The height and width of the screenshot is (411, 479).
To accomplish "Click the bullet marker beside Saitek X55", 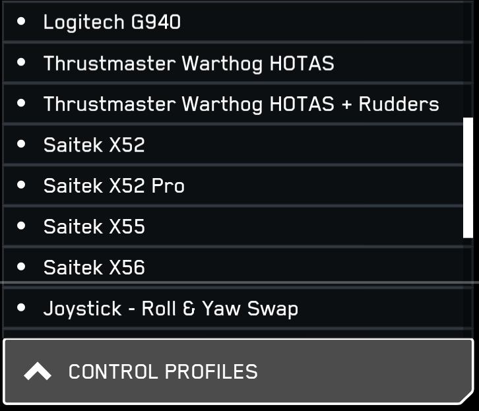I will coord(21,226).
